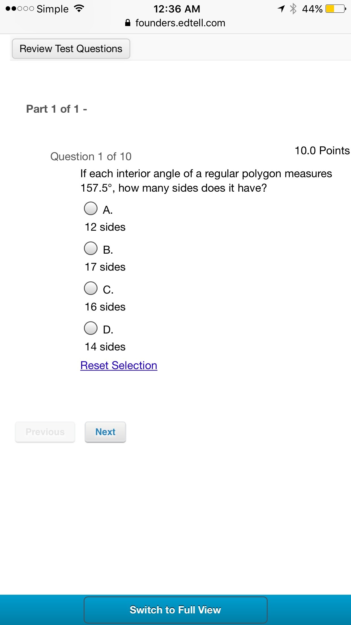Choose the "16 sides" answer text
This screenshot has height=625, width=351.
(105, 307)
